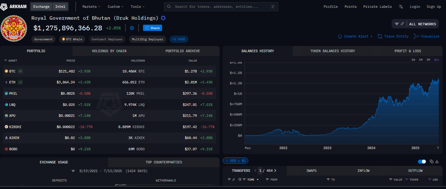Filter transfers by TOKEN column icon

click(x=407, y=180)
